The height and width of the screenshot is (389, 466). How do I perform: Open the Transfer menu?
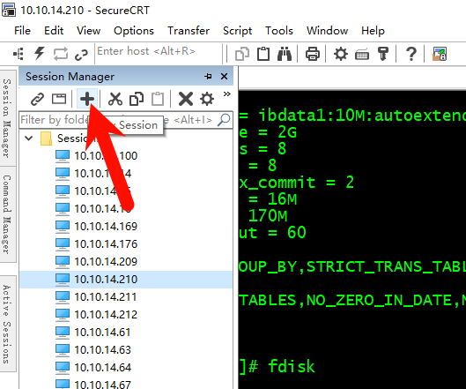(189, 31)
